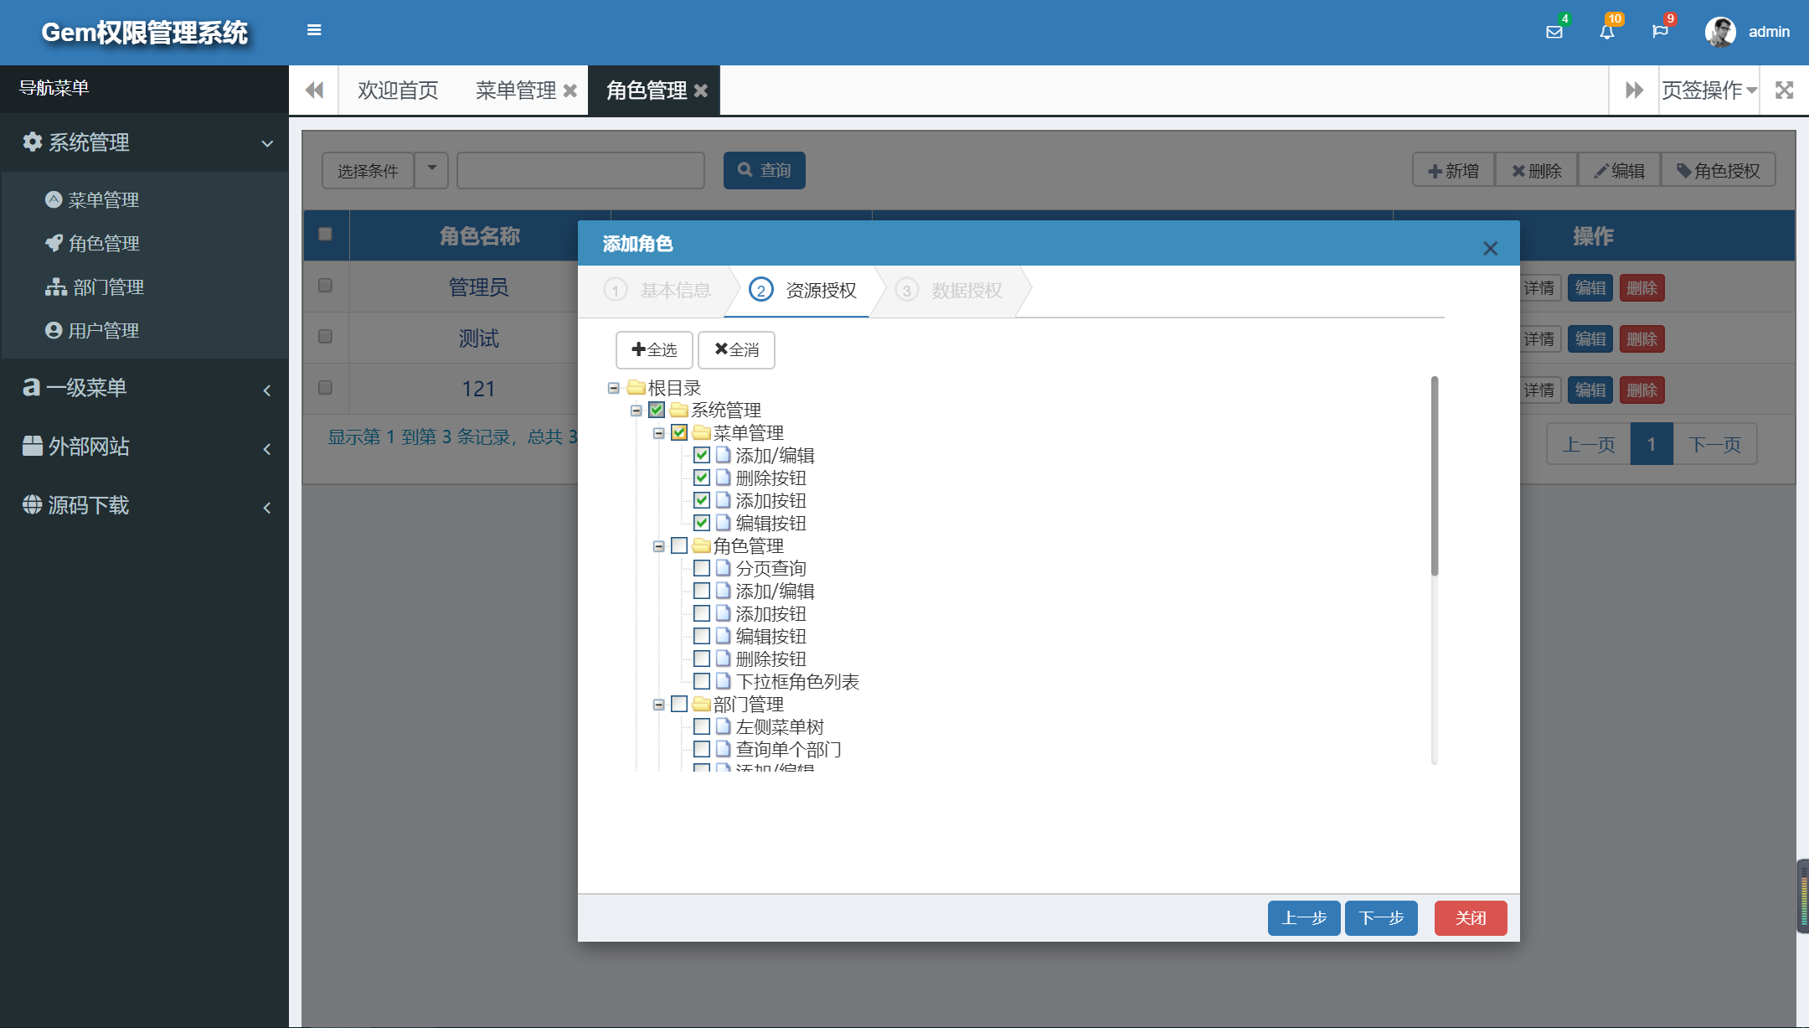This screenshot has height=1028, width=1809.
Task: Enable the 分页查询 permission checkbox
Action: [x=702, y=568]
